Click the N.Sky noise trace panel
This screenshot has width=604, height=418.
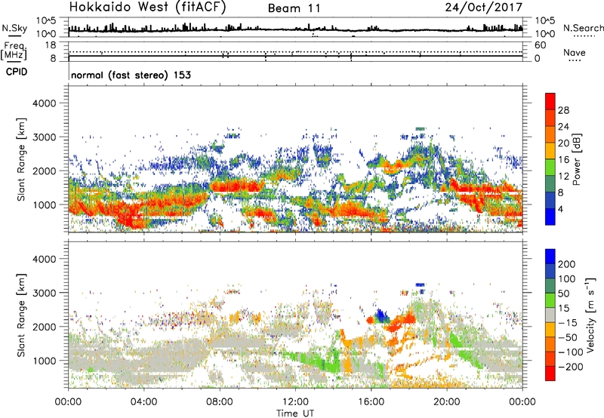(295, 27)
